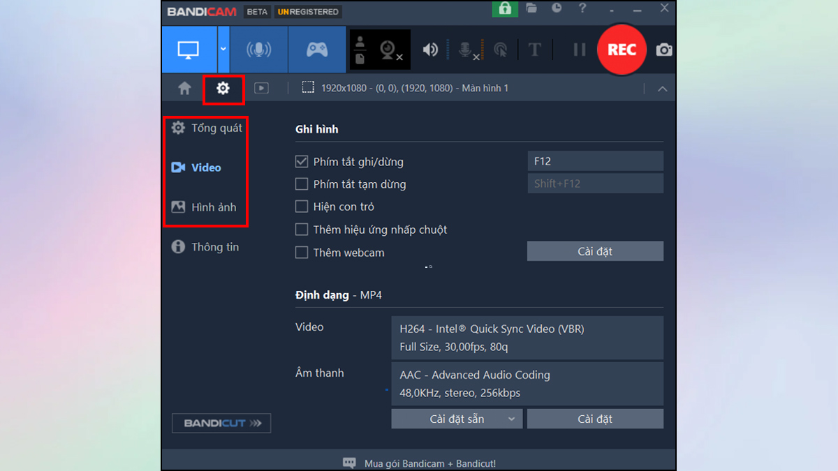Click UNREGISTERED label in title bar
Screen dimensions: 838x471
[308, 12]
